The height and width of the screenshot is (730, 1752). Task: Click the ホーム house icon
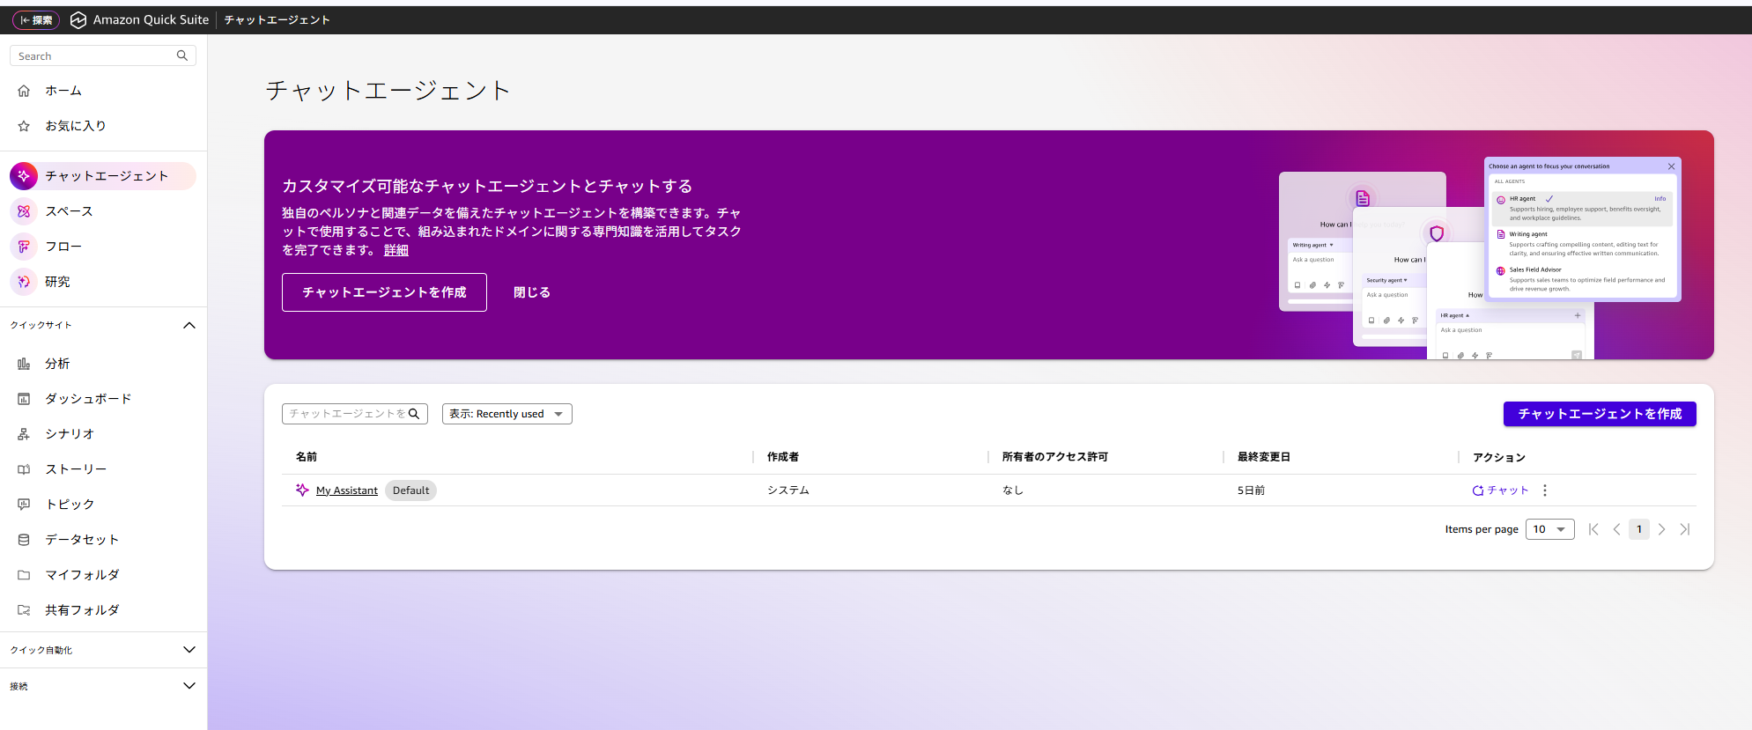[x=24, y=91]
